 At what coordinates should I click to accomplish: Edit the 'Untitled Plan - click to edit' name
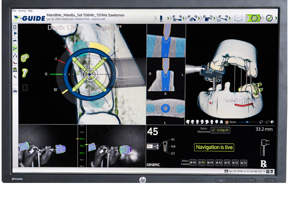90,19
